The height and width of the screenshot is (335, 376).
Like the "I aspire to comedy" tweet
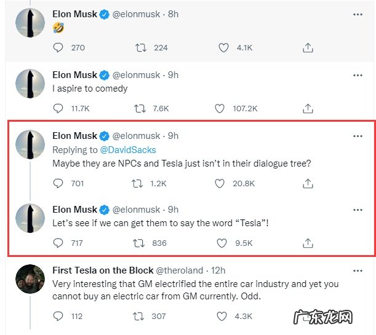[220, 109]
